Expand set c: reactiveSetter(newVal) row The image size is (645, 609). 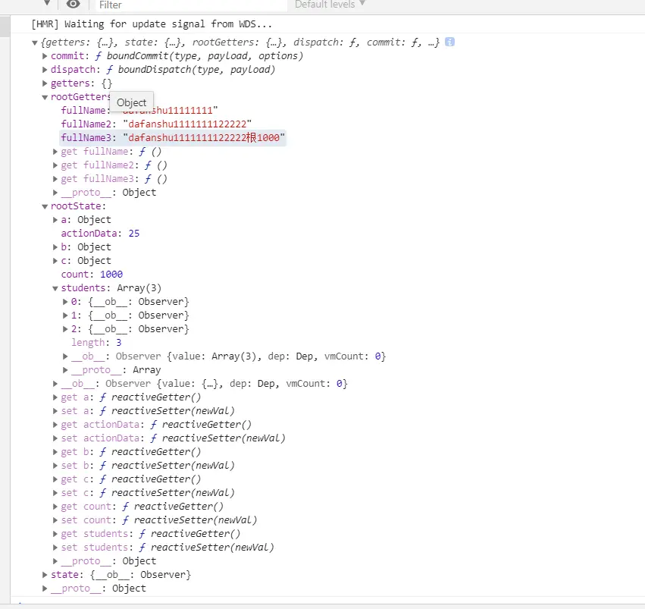(x=55, y=492)
